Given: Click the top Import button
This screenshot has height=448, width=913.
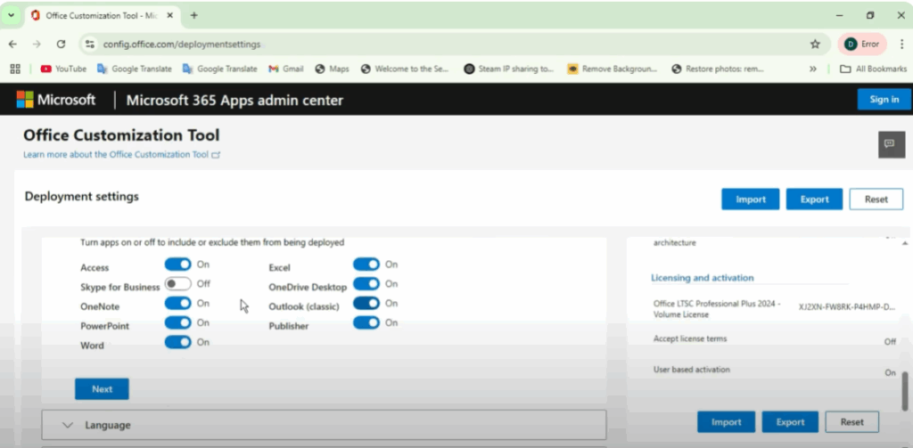Looking at the screenshot, I should 751,199.
